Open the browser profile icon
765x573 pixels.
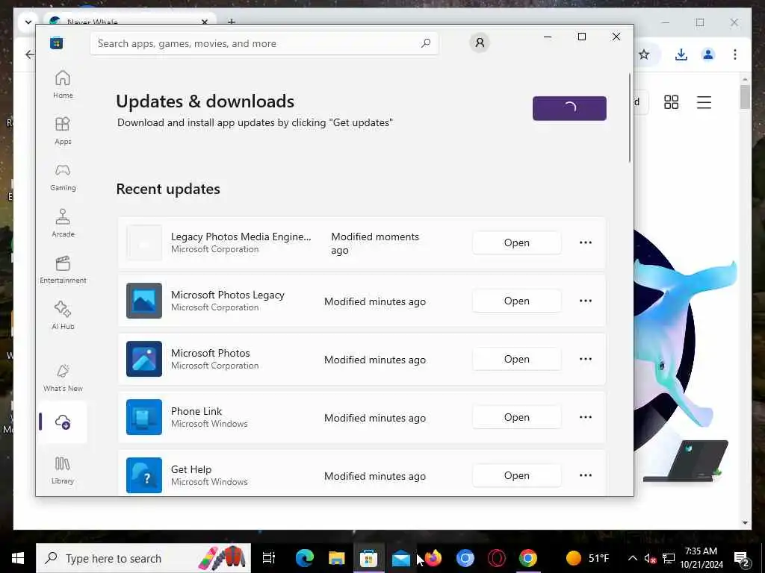coord(708,54)
